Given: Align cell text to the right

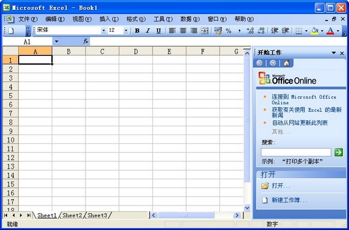Looking at the screenshot, I should (194, 31).
